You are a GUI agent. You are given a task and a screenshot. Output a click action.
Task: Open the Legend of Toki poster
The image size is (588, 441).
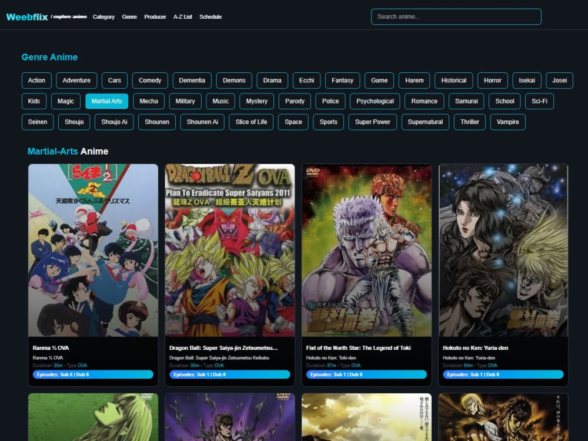click(367, 250)
